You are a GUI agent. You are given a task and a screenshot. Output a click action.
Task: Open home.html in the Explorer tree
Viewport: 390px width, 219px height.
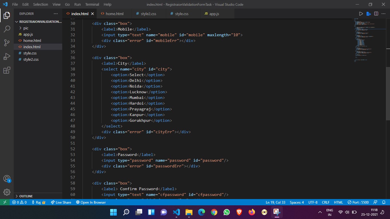click(x=38, y=40)
